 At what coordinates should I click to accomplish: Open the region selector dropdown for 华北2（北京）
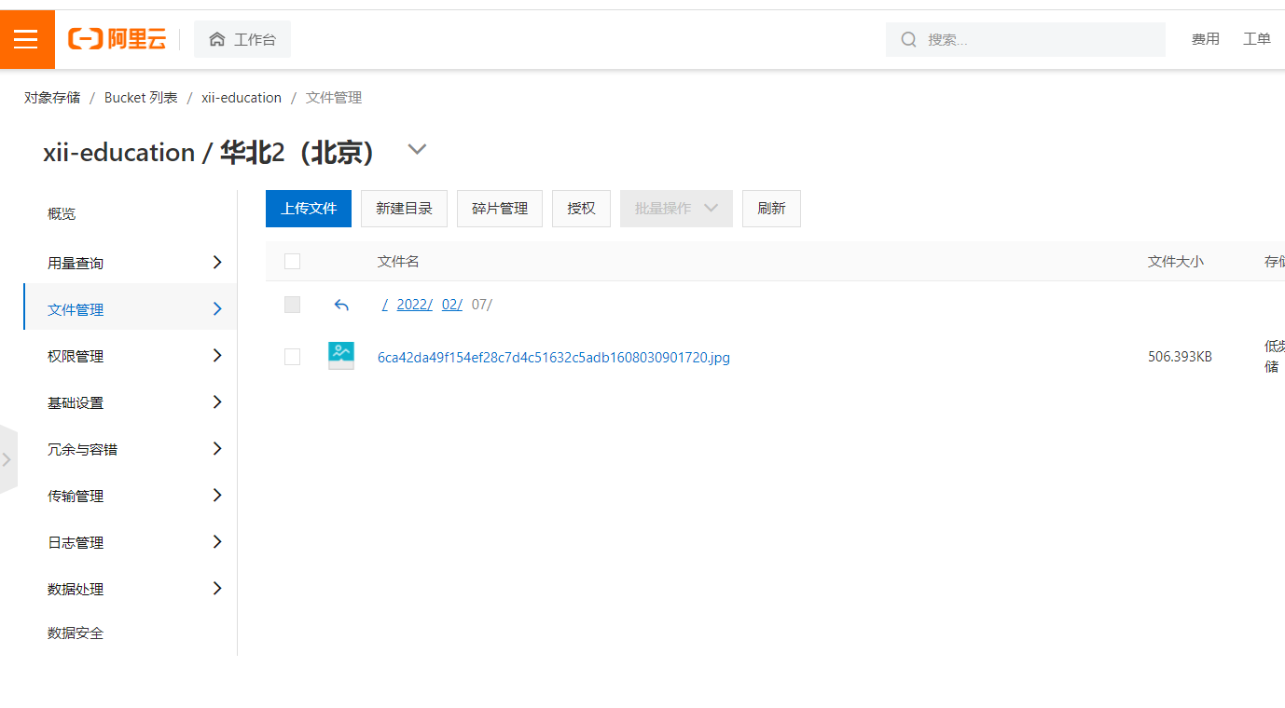[417, 149]
